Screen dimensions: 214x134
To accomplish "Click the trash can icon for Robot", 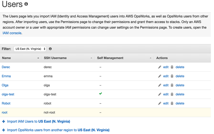I will pyautogui.click(x=172, y=103).
